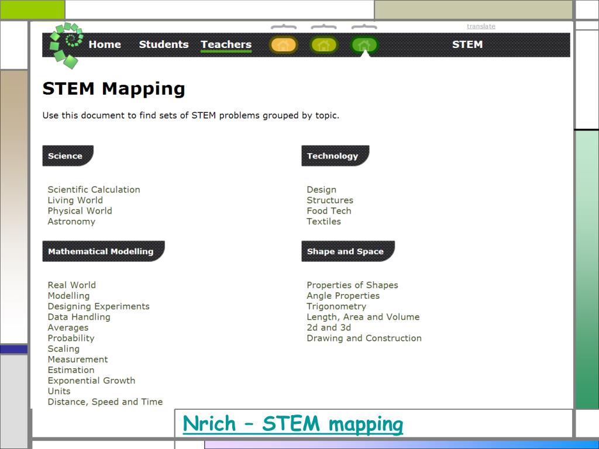
Task: Open the Design topic link
Action: pyautogui.click(x=322, y=190)
